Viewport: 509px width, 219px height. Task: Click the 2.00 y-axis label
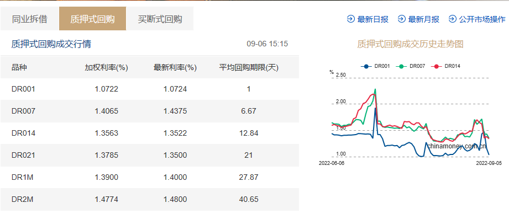click(x=341, y=102)
